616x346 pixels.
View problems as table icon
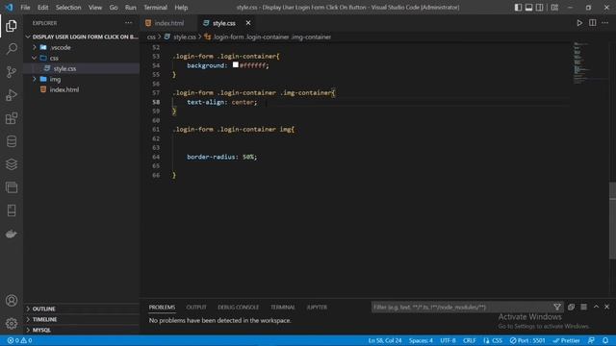[584, 308]
